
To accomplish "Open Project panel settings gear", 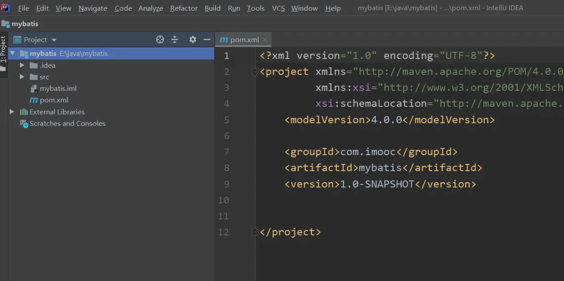I will [x=192, y=39].
